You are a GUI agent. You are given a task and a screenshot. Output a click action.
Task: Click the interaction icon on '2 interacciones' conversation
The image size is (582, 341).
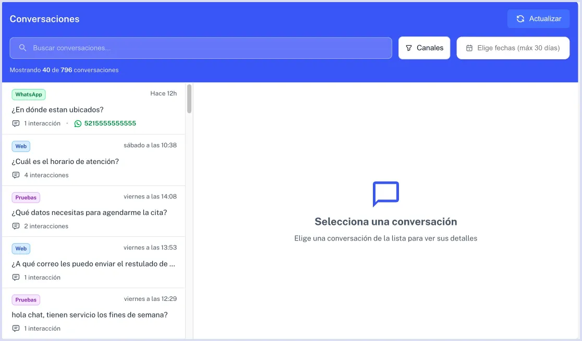(x=16, y=226)
